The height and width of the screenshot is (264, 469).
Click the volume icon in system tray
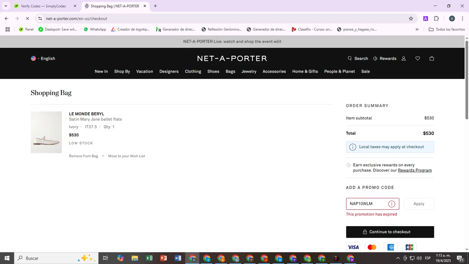pos(419,258)
